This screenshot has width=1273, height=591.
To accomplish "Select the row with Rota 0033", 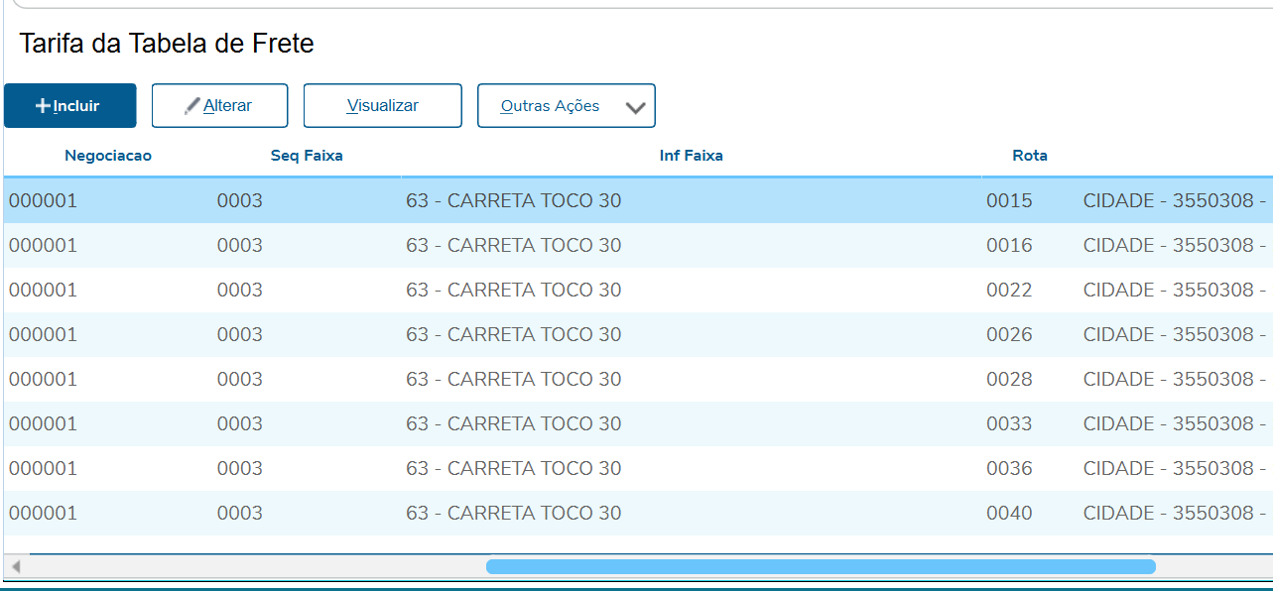I will 638,423.
